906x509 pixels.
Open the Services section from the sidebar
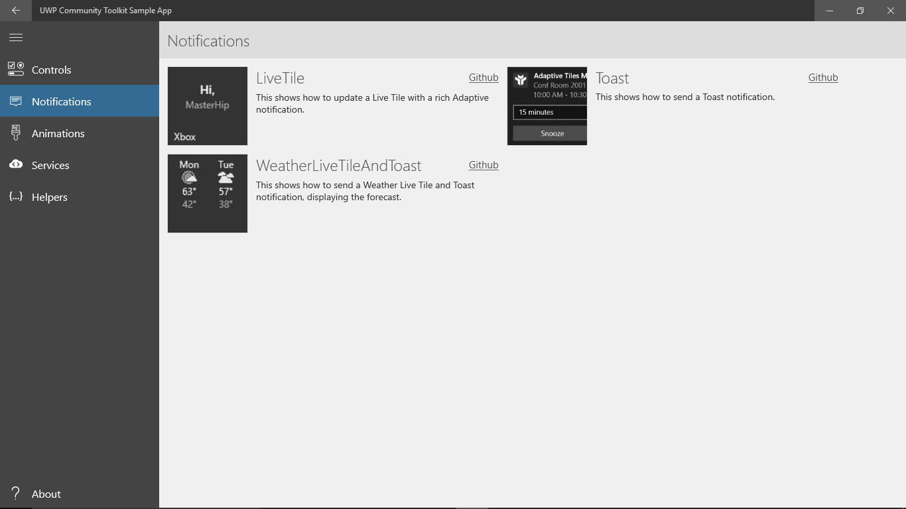click(50, 164)
